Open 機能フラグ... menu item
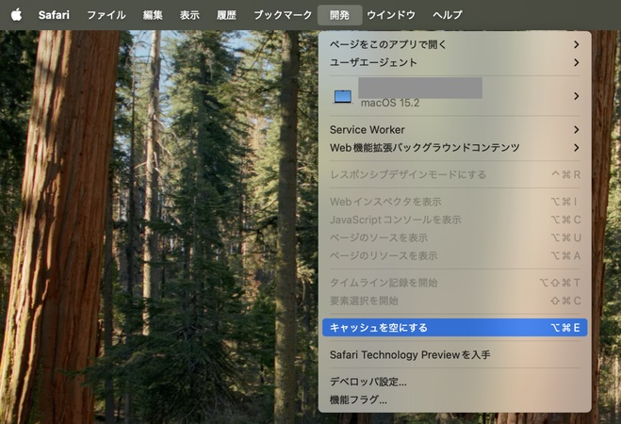The width and height of the screenshot is (621, 424). [454, 400]
